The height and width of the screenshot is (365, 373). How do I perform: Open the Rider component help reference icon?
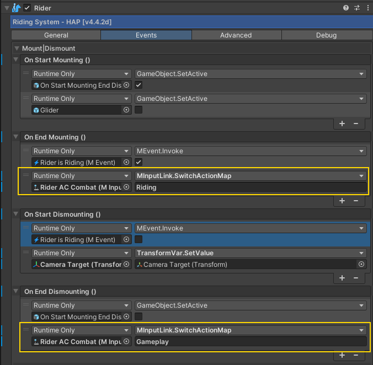click(x=346, y=8)
